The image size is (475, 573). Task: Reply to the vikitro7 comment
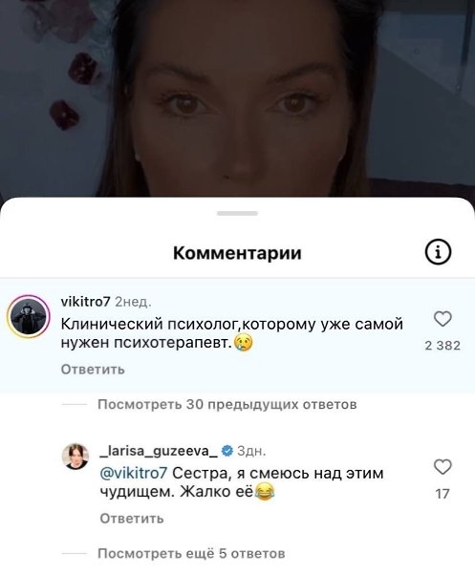click(x=93, y=370)
